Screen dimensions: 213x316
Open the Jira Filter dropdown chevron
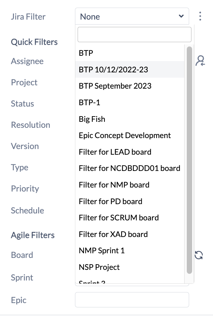pyautogui.click(x=181, y=16)
